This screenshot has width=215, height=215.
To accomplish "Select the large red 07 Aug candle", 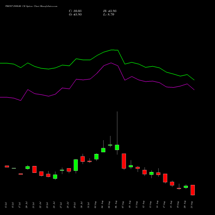I will coord(124,161).
